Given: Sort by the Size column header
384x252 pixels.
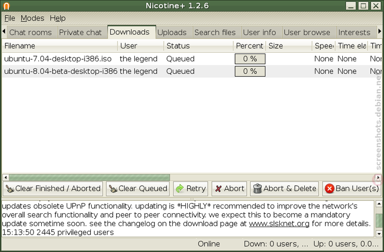Looking at the screenshot, I should (289, 46).
